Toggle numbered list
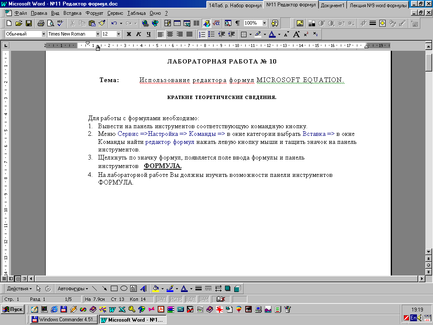433x325 pixels. [x=202, y=34]
